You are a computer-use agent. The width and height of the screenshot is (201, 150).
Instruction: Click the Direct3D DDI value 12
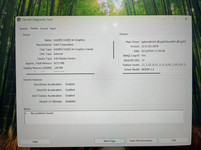click(x=143, y=60)
